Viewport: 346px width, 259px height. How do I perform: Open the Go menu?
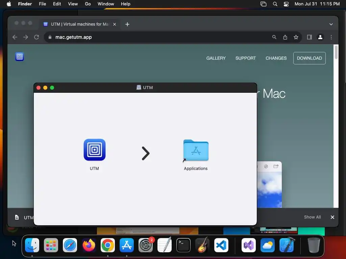pyautogui.click(x=88, y=4)
